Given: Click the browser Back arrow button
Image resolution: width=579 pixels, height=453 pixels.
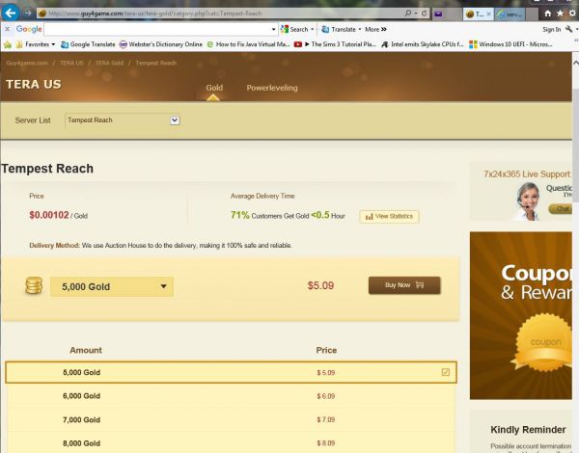Looking at the screenshot, I should [11, 13].
